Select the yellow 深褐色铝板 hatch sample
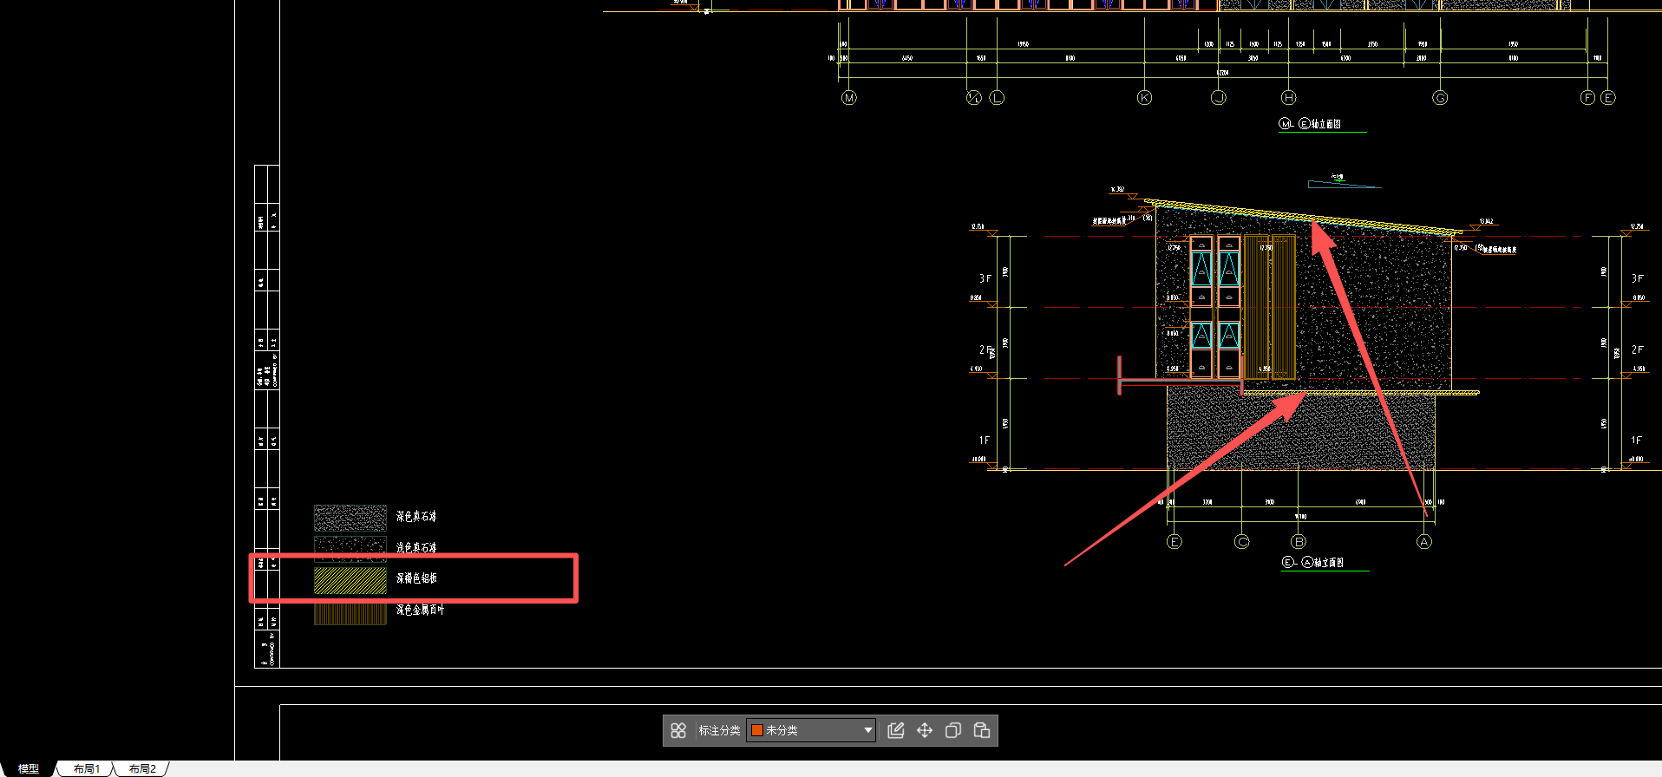This screenshot has width=1662, height=777. pyautogui.click(x=350, y=580)
